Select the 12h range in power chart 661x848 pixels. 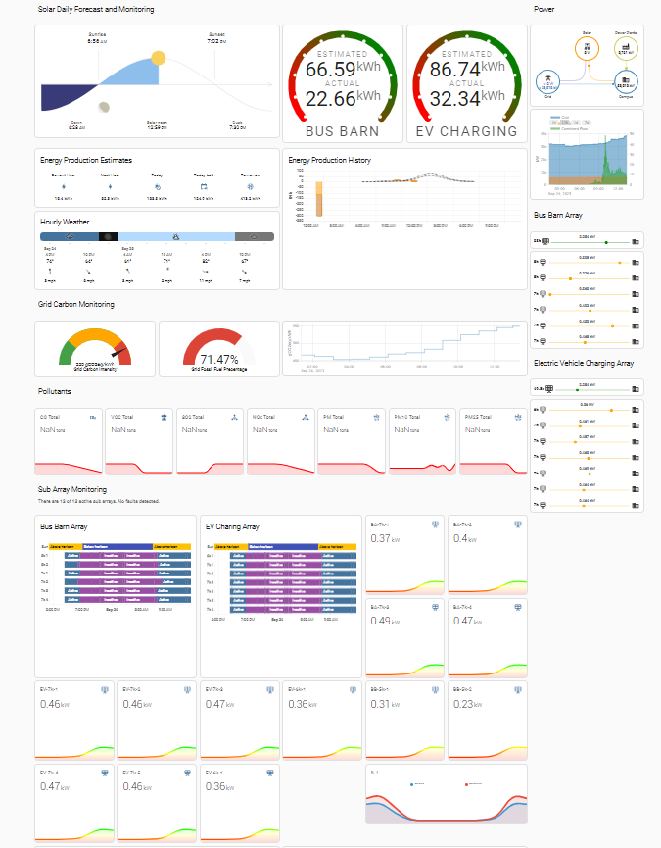[565, 123]
